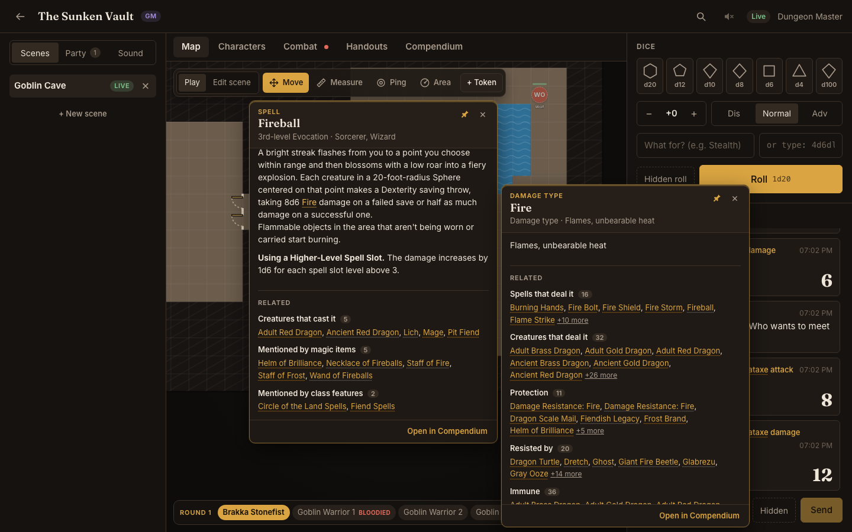Close the Fireball spell card
Screen dimensions: 852x532
[x=483, y=115]
